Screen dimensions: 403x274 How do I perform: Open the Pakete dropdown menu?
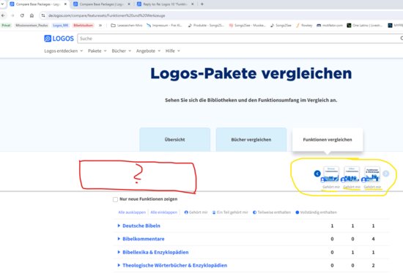(97, 51)
